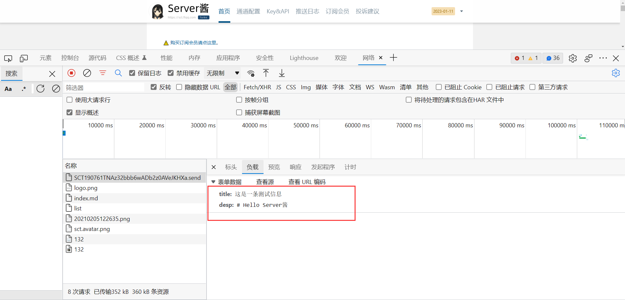625x300 pixels.
Task: Close the search panel x button
Action: (x=52, y=74)
